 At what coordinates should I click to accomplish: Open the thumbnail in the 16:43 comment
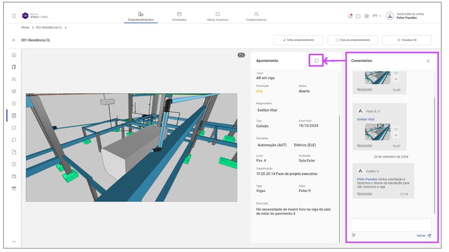point(377,77)
